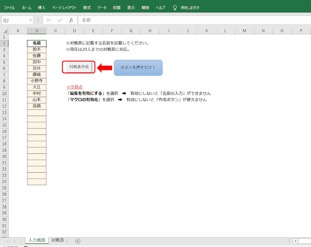The width and height of the screenshot is (311, 247).
Task: Click the 編集を有効にする note line
Action: (139, 94)
